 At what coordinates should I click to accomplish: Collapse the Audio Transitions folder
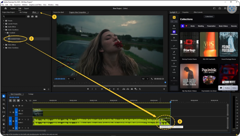click(4, 30)
